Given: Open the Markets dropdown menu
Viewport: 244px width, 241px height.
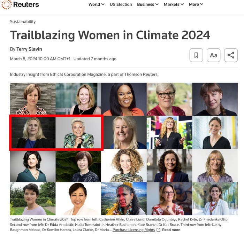Looking at the screenshot, I should tap(174, 4).
